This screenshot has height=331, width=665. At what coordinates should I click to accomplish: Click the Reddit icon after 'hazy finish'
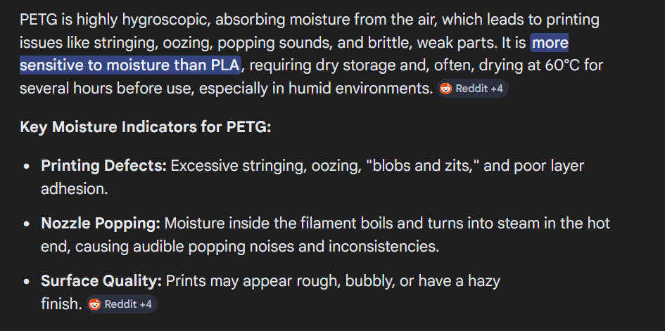(95, 304)
